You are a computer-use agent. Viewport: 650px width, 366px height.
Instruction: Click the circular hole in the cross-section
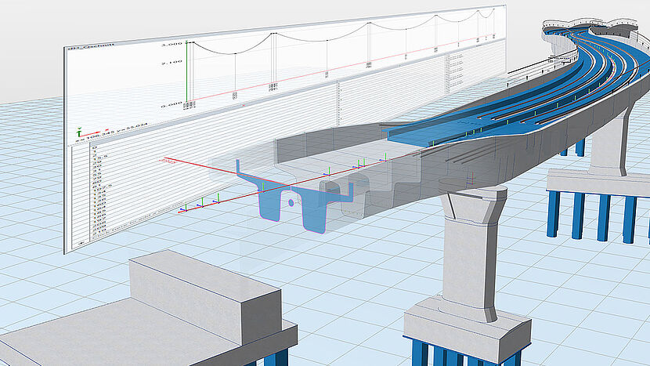(x=291, y=202)
